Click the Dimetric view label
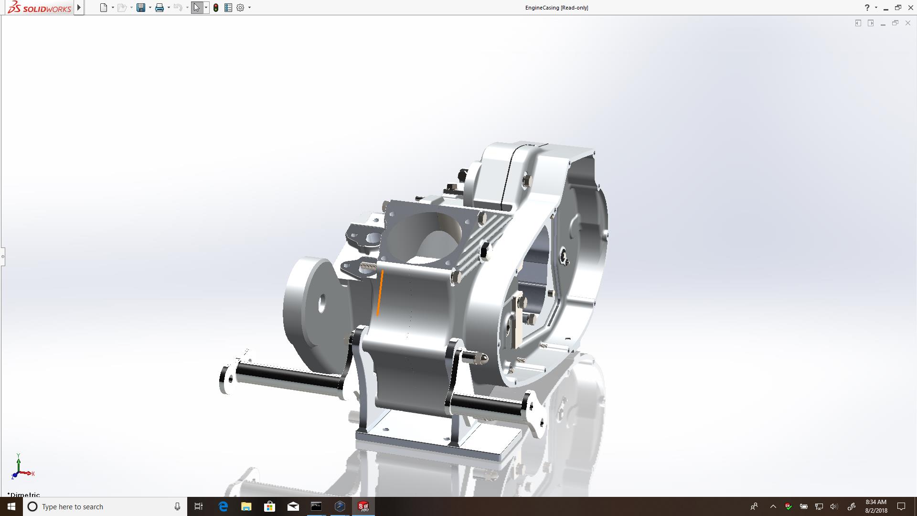The height and width of the screenshot is (516, 917). point(24,494)
